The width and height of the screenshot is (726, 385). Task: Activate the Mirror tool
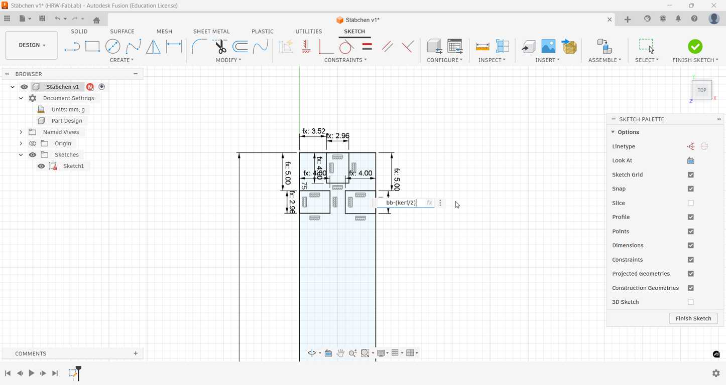click(x=153, y=47)
